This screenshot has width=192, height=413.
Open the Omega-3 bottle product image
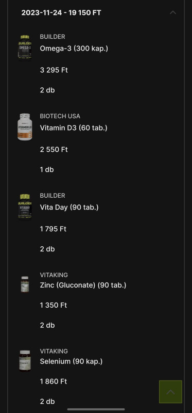(x=25, y=47)
